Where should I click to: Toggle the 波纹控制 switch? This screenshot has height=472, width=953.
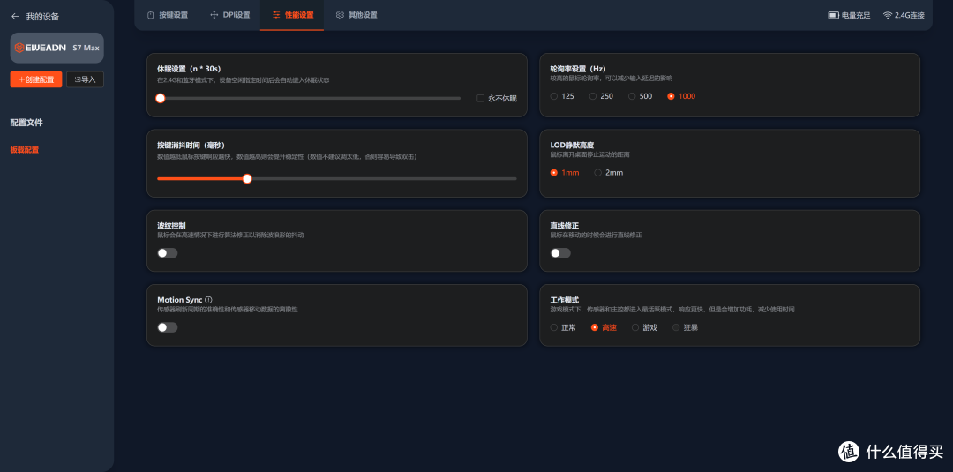coord(168,253)
